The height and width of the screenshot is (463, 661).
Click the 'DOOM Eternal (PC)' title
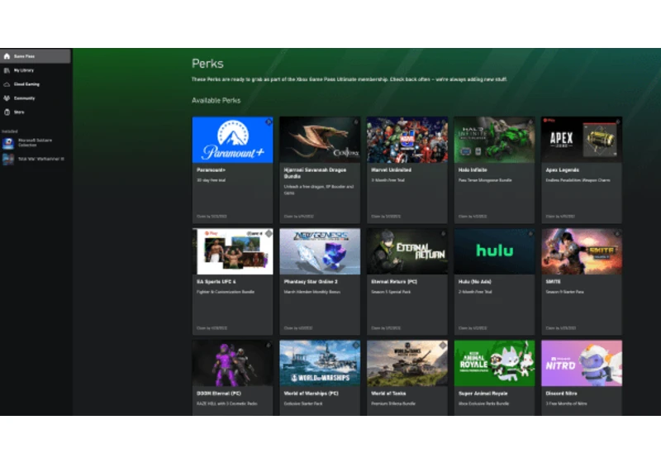219,394
